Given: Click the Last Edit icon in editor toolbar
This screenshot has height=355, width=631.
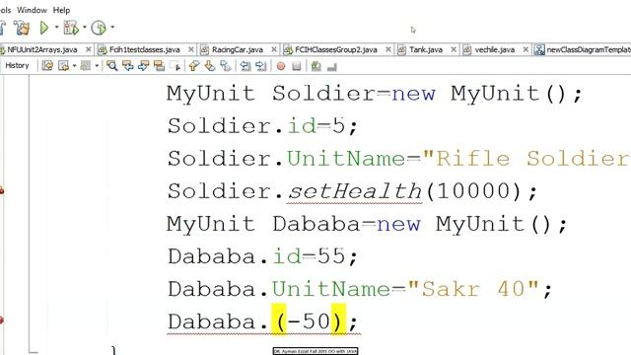Looking at the screenshot, I should click(x=47, y=66).
